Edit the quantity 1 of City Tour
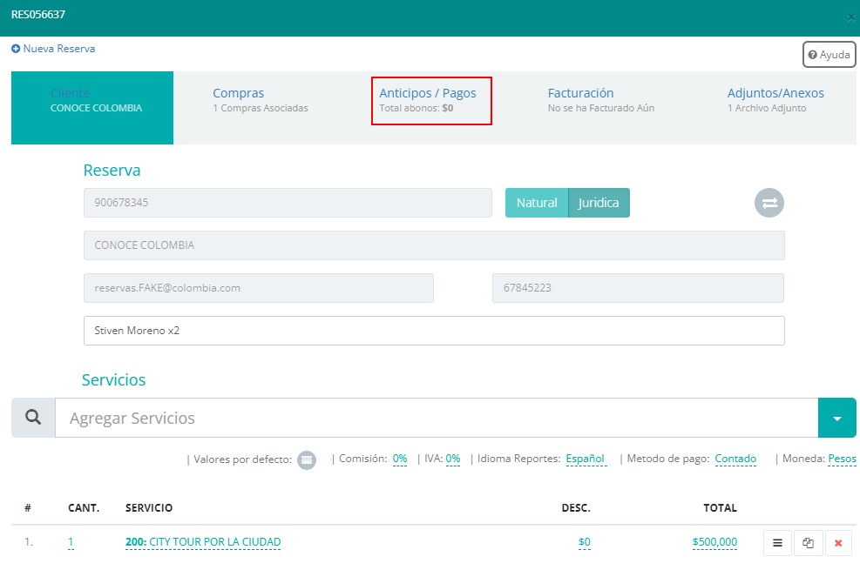The width and height of the screenshot is (860, 570). [x=71, y=542]
